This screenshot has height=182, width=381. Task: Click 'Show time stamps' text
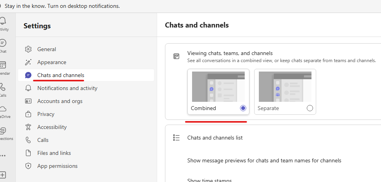point(209,180)
